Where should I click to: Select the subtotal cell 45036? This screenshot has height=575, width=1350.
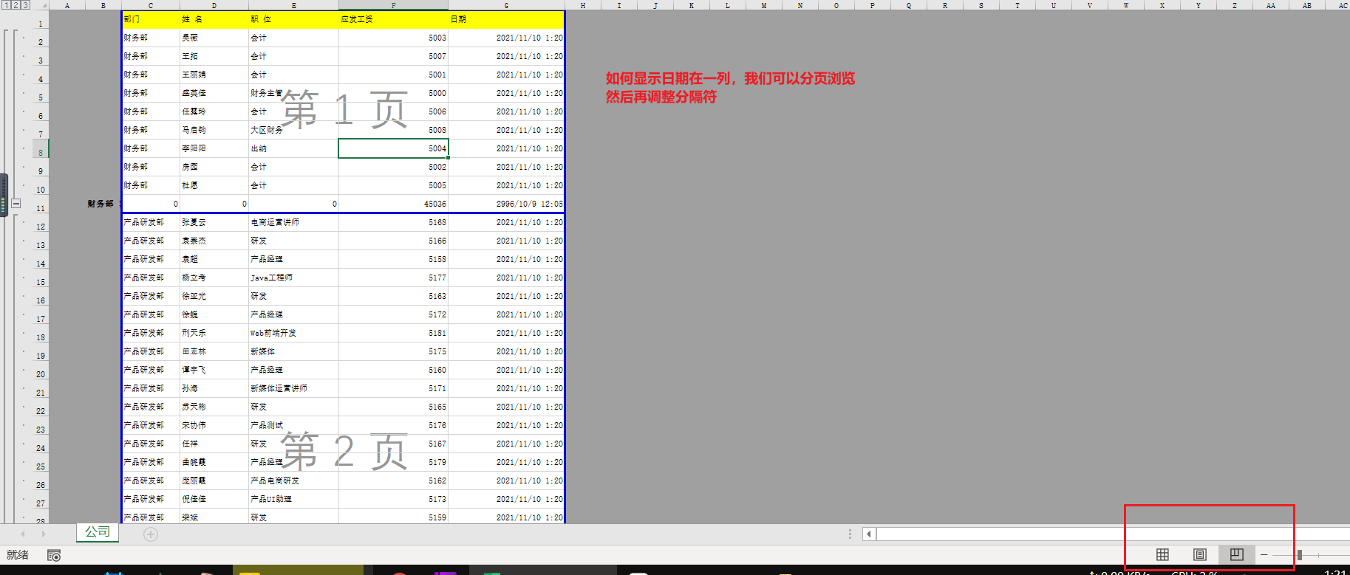[x=393, y=204]
